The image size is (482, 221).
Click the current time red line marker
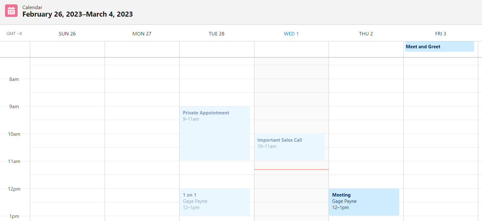(291, 170)
